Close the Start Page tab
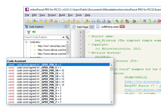The width and height of the screenshot is (161, 110). (92, 27)
